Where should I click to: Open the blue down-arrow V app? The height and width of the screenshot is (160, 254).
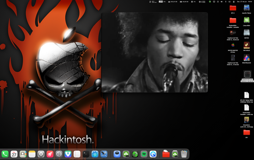(x=68, y=154)
